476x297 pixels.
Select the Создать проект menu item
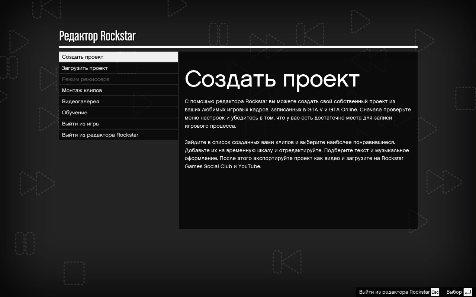point(119,57)
